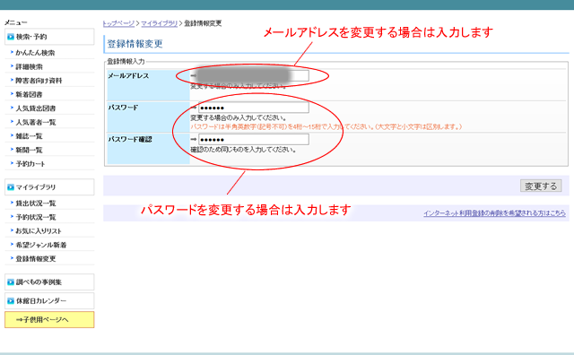Image resolution: width=574 pixels, height=355 pixels.
Task: Follow the インターネット利用登録の削除 link
Action: point(494,213)
